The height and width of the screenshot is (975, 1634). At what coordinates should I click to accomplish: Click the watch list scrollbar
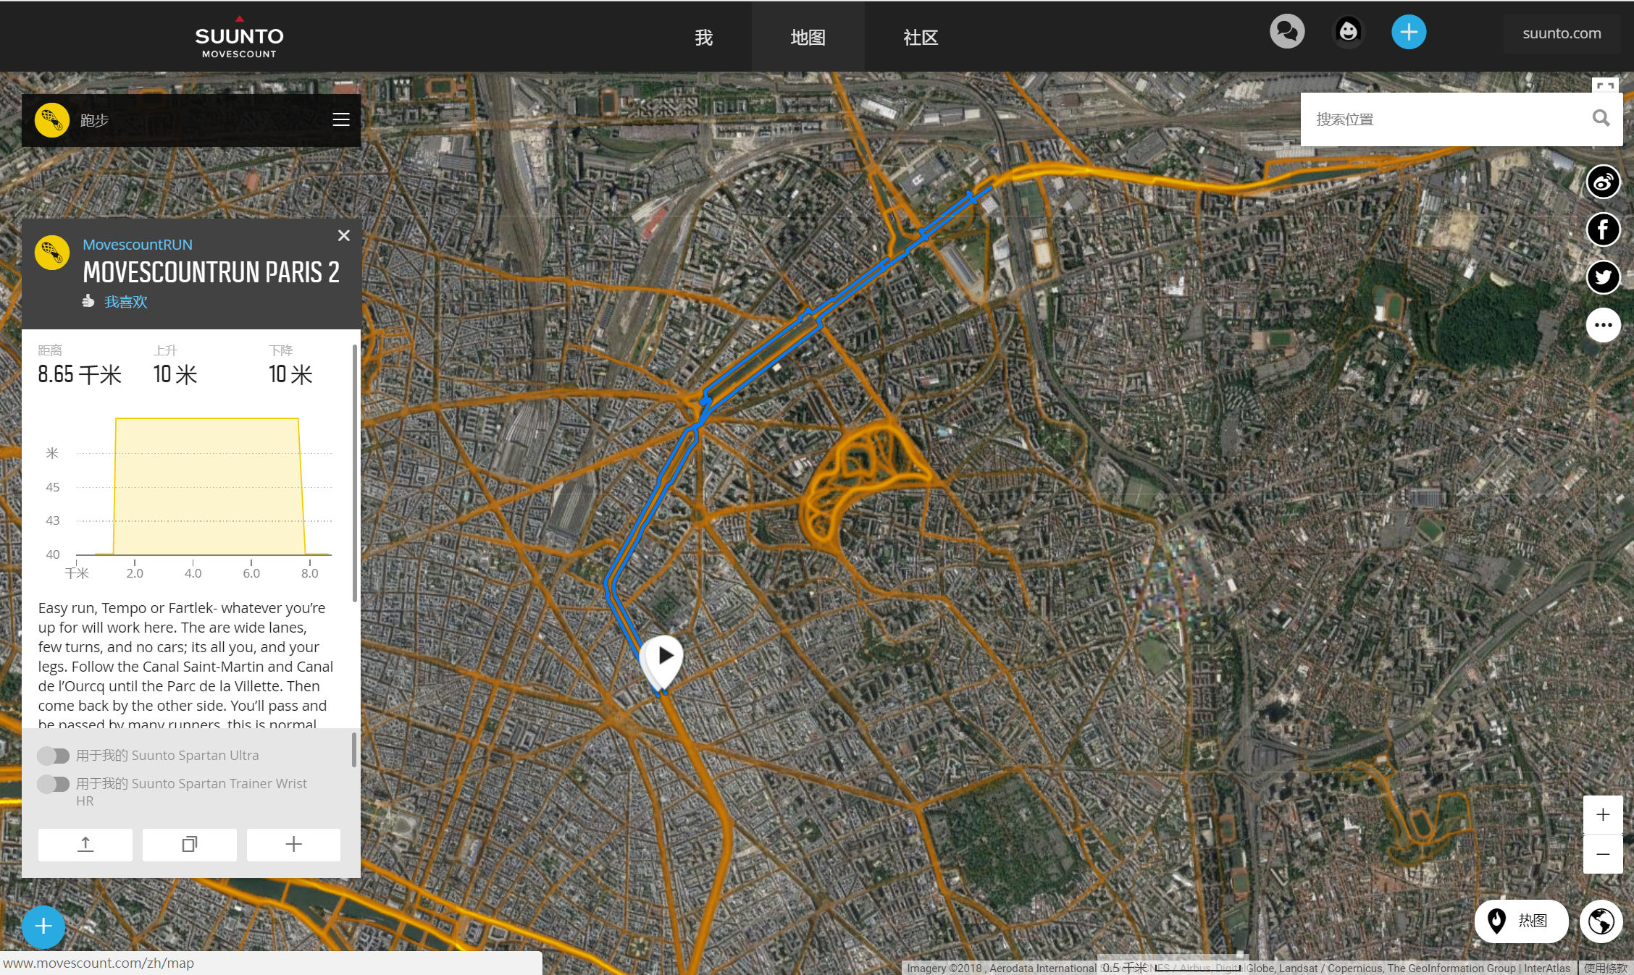[354, 750]
